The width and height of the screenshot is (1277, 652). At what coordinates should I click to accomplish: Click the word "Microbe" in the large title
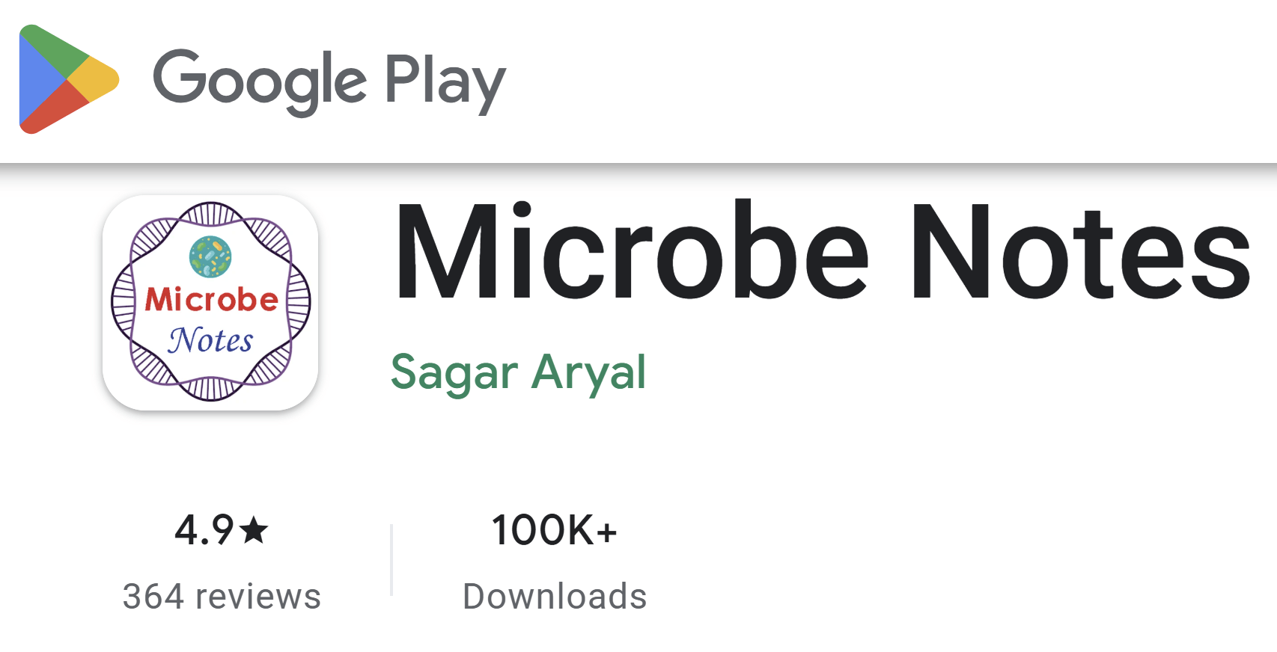pyautogui.click(x=631, y=252)
